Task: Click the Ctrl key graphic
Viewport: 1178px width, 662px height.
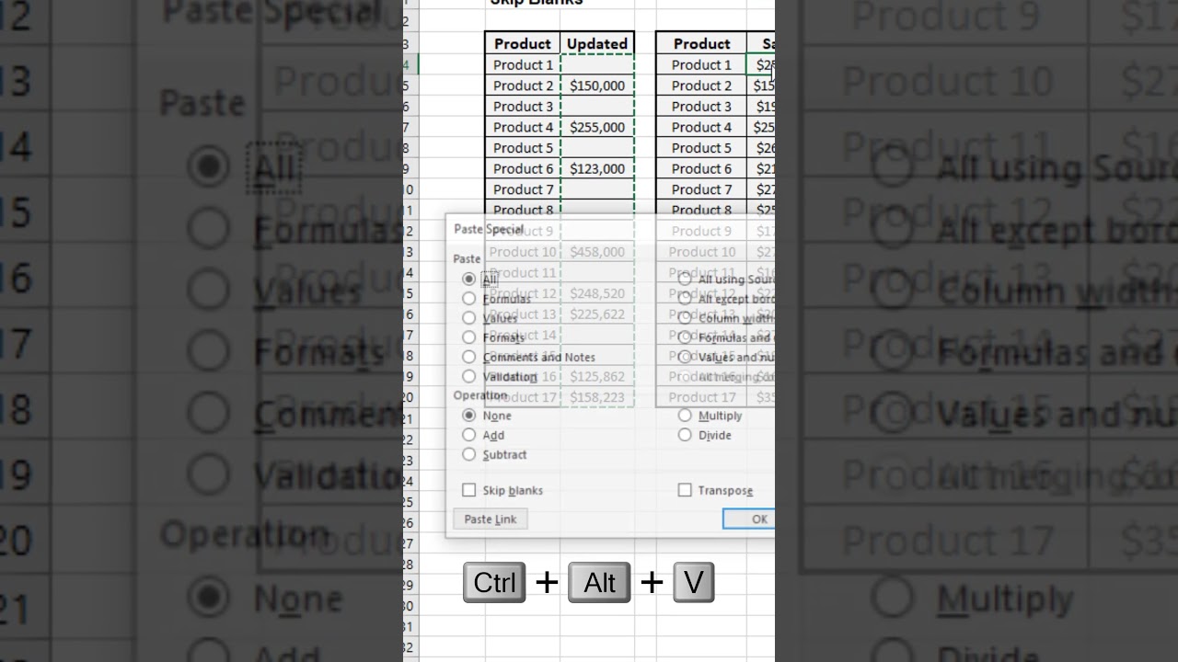Action: [x=494, y=582]
